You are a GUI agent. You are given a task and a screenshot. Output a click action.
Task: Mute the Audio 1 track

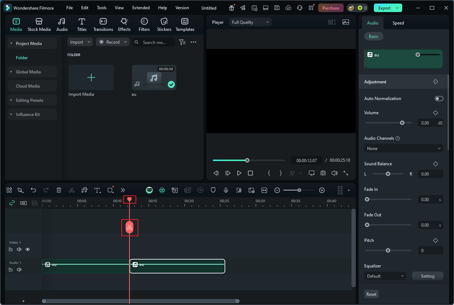19,270
